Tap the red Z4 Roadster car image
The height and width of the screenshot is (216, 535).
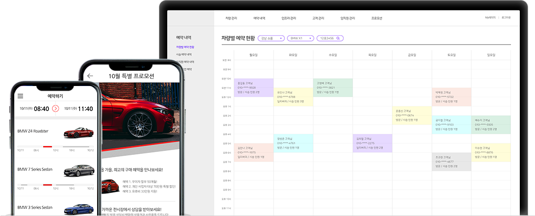click(x=78, y=132)
